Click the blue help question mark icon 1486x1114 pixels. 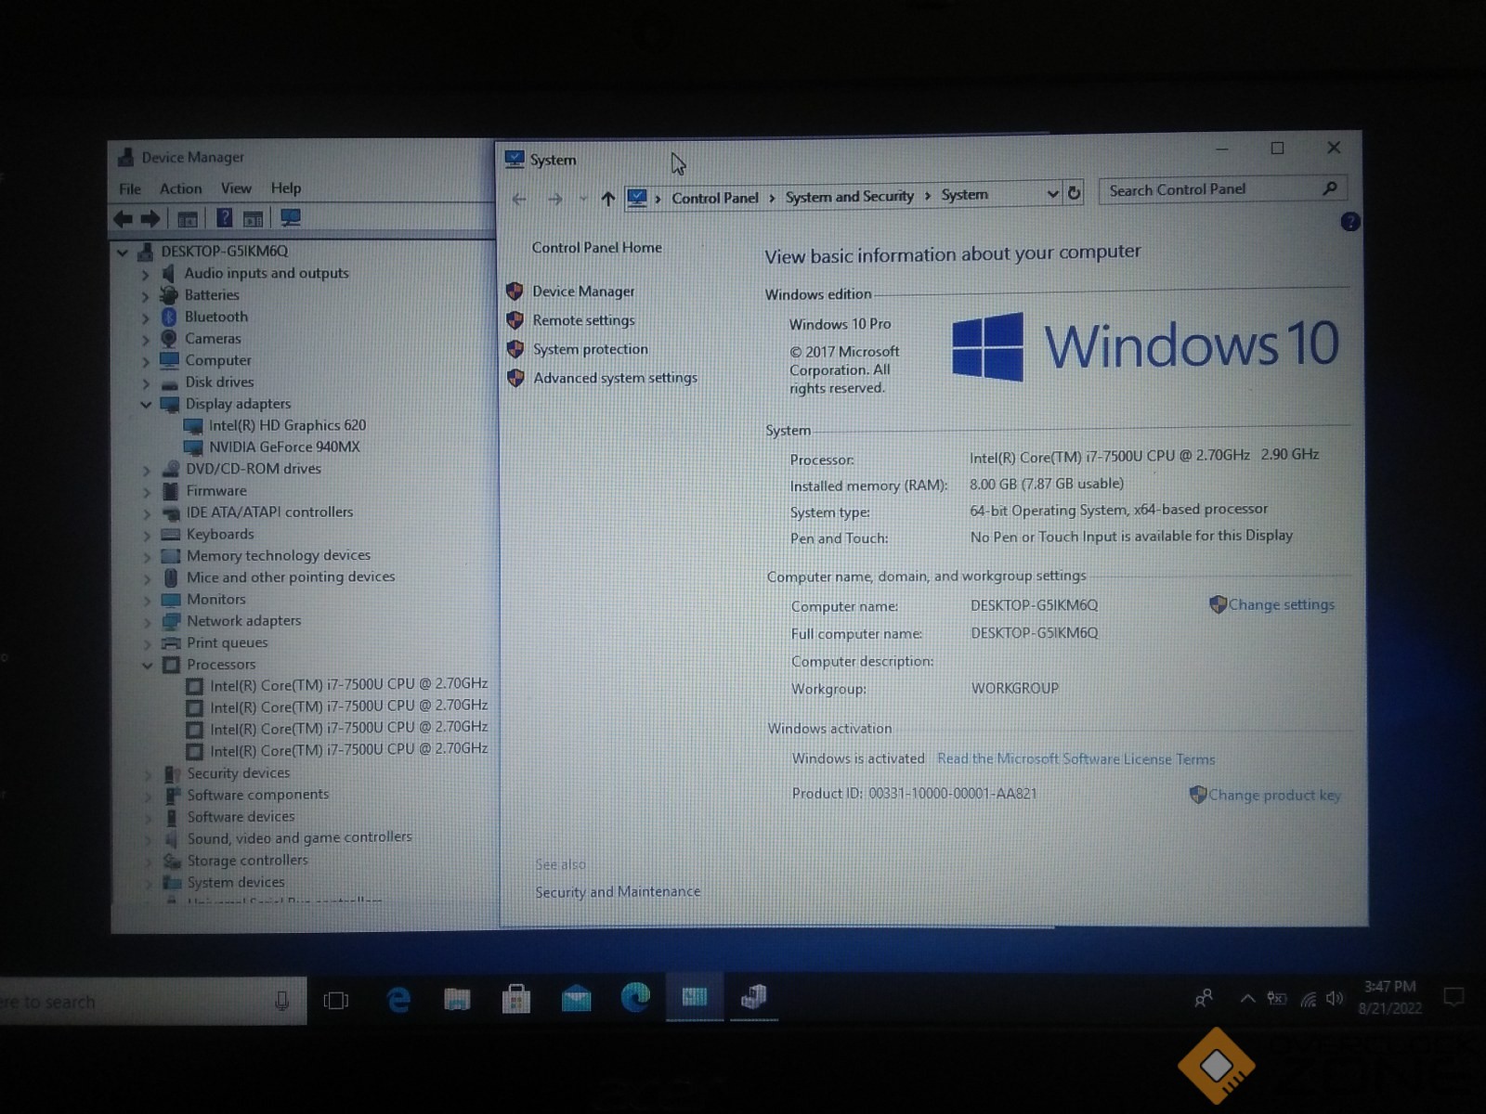coord(1350,222)
